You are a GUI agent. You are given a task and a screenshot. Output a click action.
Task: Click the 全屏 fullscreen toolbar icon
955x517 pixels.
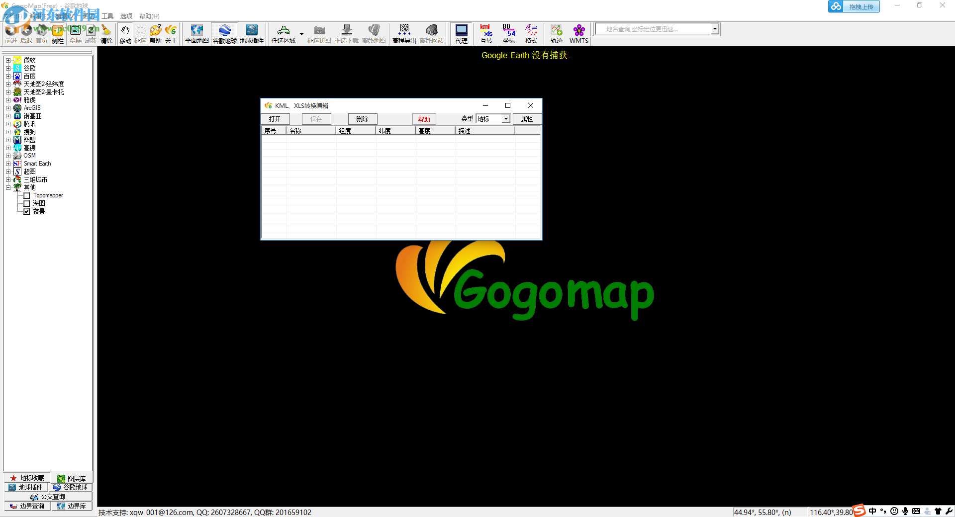click(76, 34)
